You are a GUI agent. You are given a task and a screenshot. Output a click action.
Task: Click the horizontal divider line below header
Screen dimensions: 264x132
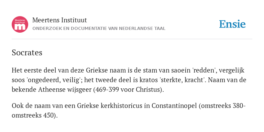point(132,39)
